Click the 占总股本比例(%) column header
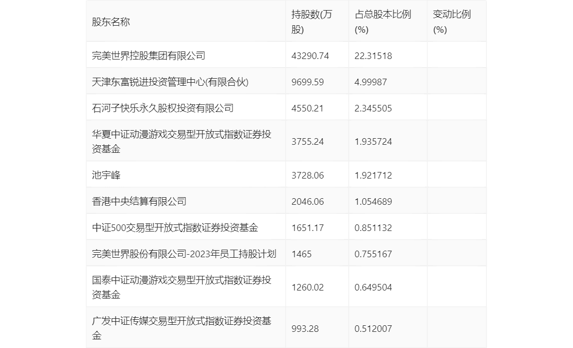 383,22
